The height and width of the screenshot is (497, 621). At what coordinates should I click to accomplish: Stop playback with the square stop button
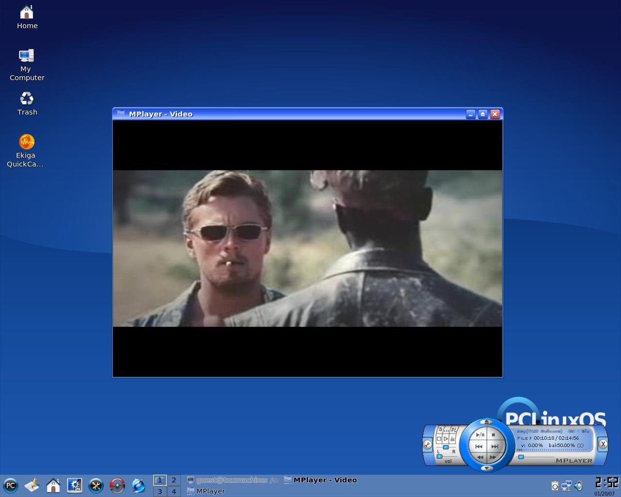pos(493,435)
